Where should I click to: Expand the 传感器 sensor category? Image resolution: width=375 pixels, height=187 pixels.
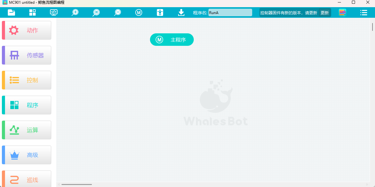[x=27, y=55]
